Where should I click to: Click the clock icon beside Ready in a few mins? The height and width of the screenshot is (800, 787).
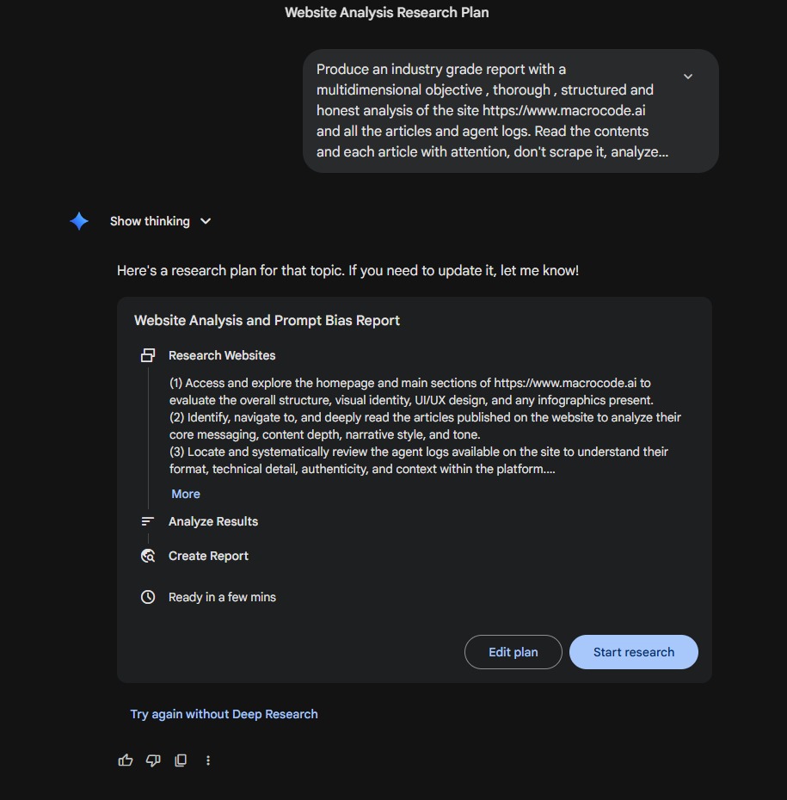[x=148, y=597]
